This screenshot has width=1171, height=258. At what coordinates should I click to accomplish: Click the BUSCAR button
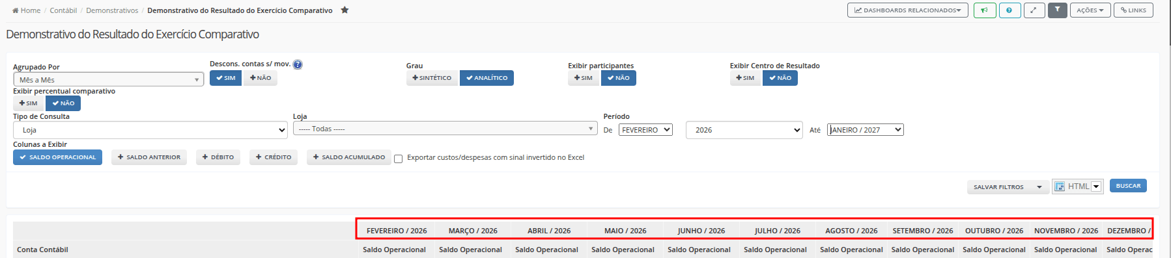(x=1128, y=186)
